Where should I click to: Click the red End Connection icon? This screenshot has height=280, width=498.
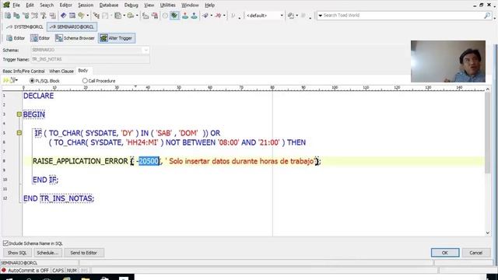coord(218,16)
